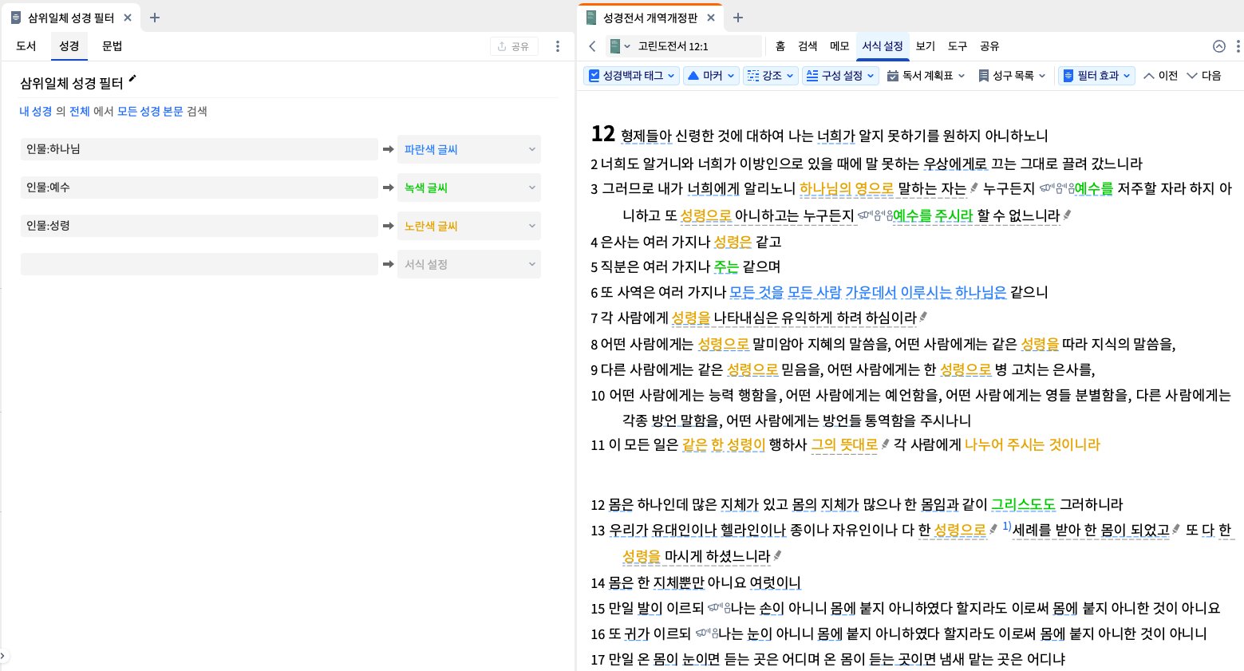Click the document icon on the 삼위일체 성경 필터 tab
Screen dimensions: 1244x671
point(15,18)
